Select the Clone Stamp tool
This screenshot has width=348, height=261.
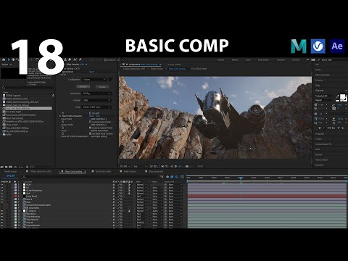65,59
